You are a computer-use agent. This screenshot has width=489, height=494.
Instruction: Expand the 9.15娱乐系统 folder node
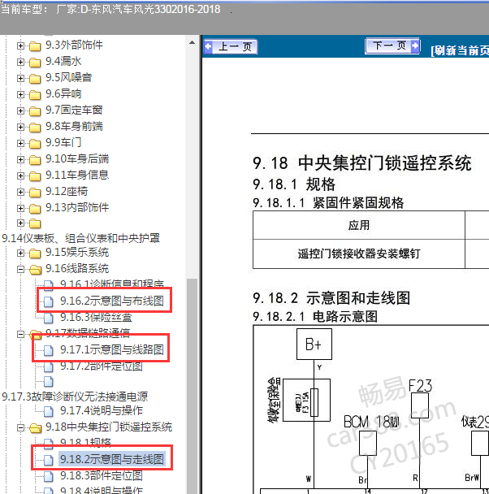tap(20, 253)
